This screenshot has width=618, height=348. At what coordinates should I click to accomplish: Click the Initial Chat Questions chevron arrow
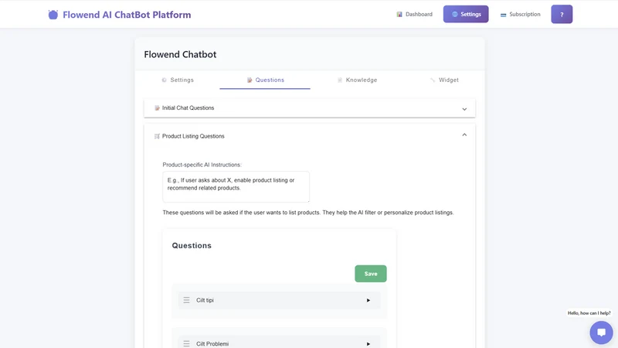(x=464, y=109)
